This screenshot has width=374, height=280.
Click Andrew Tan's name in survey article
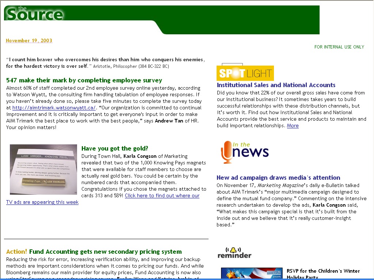tap(169, 121)
